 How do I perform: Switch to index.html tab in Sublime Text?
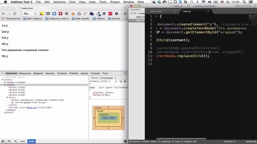pyautogui.click(x=156, y=12)
